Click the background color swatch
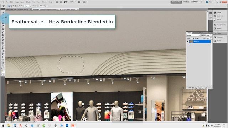Image resolution: width=228 pixels, height=128 pixels. [3, 72]
